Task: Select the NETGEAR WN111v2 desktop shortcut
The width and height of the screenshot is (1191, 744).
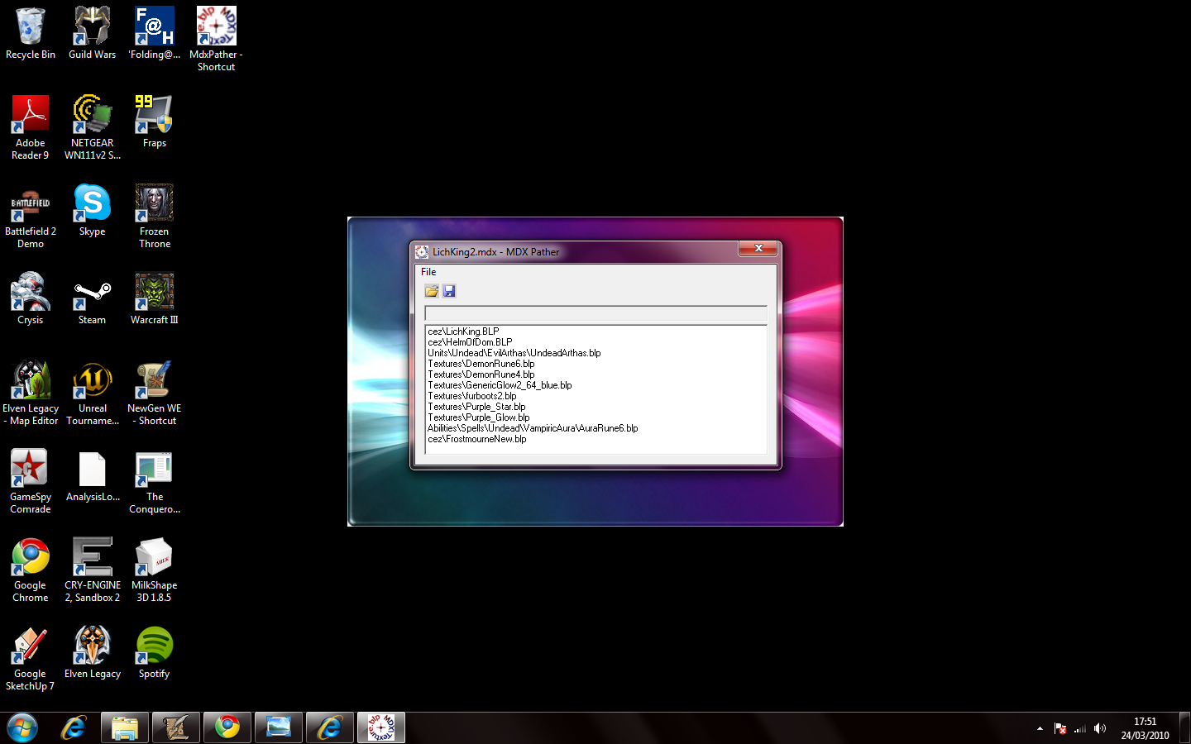Action: [x=93, y=127]
